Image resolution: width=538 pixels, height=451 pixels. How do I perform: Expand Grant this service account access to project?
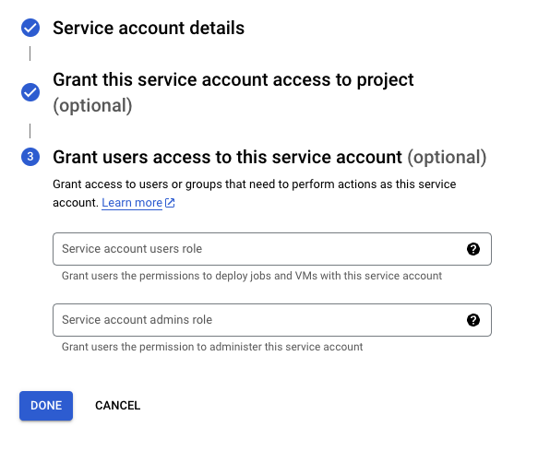click(x=233, y=79)
